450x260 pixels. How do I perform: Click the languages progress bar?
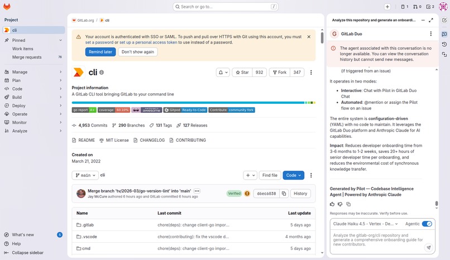[x=194, y=103]
